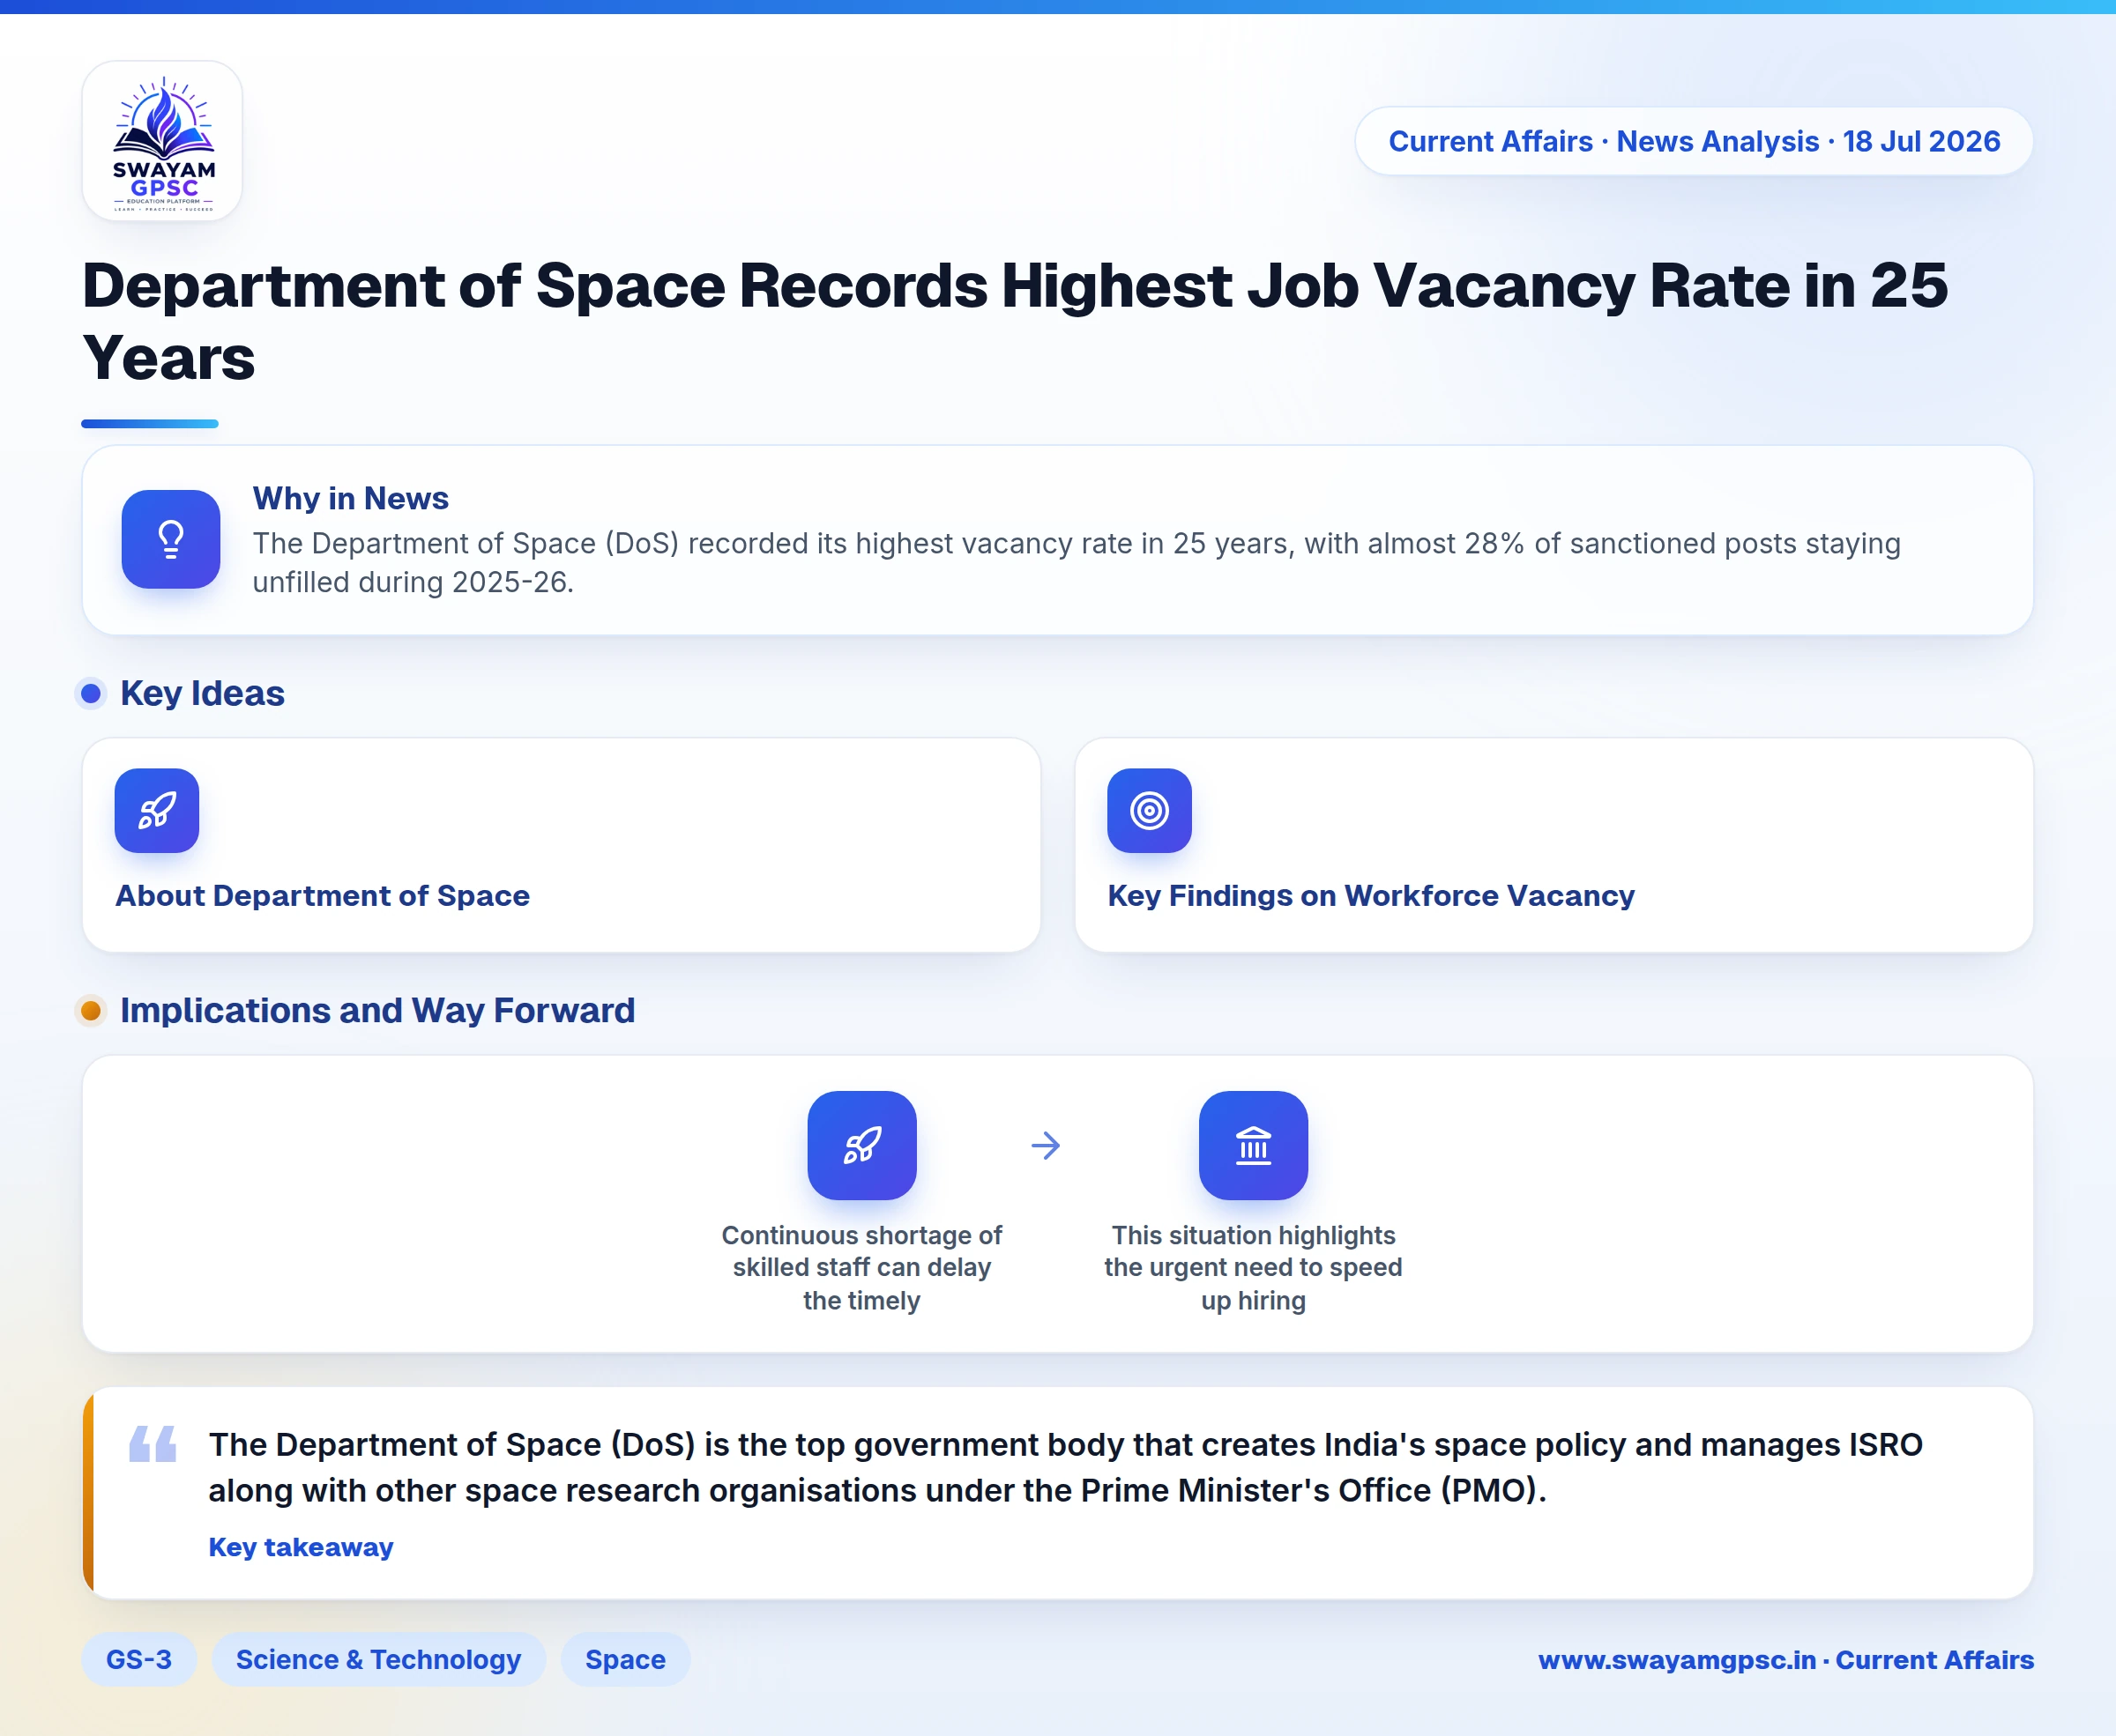The height and width of the screenshot is (1736, 2116).
Task: Click the lightbulb icon beside Why in News
Action: pyautogui.click(x=171, y=539)
